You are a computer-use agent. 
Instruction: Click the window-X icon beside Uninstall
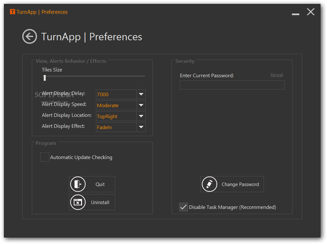[x=78, y=202]
